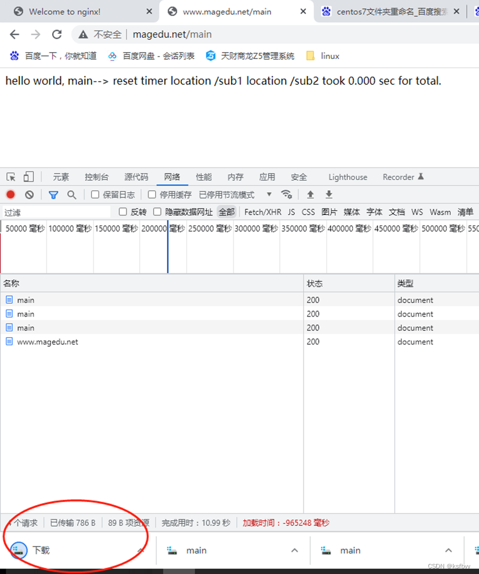Open the 应用 panel

pyautogui.click(x=267, y=177)
